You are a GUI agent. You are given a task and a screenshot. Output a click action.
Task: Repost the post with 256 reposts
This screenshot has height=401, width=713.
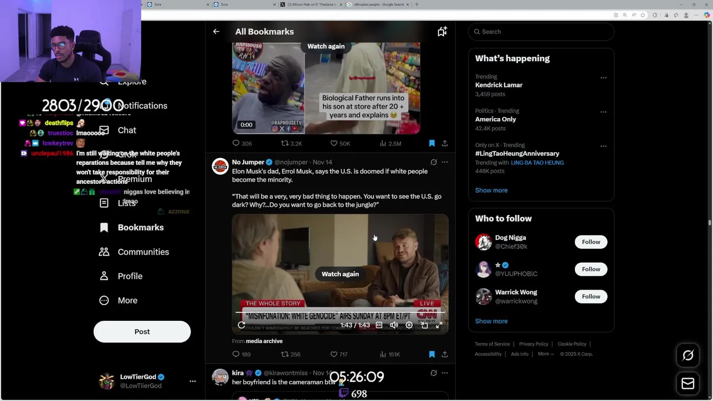tap(291, 354)
